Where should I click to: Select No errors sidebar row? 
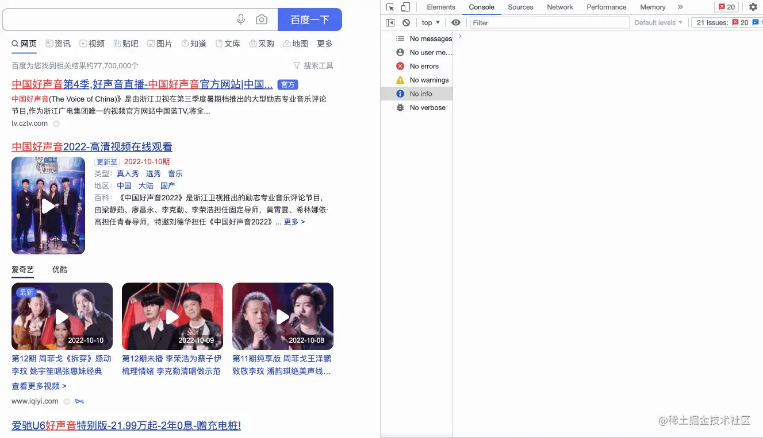point(417,67)
